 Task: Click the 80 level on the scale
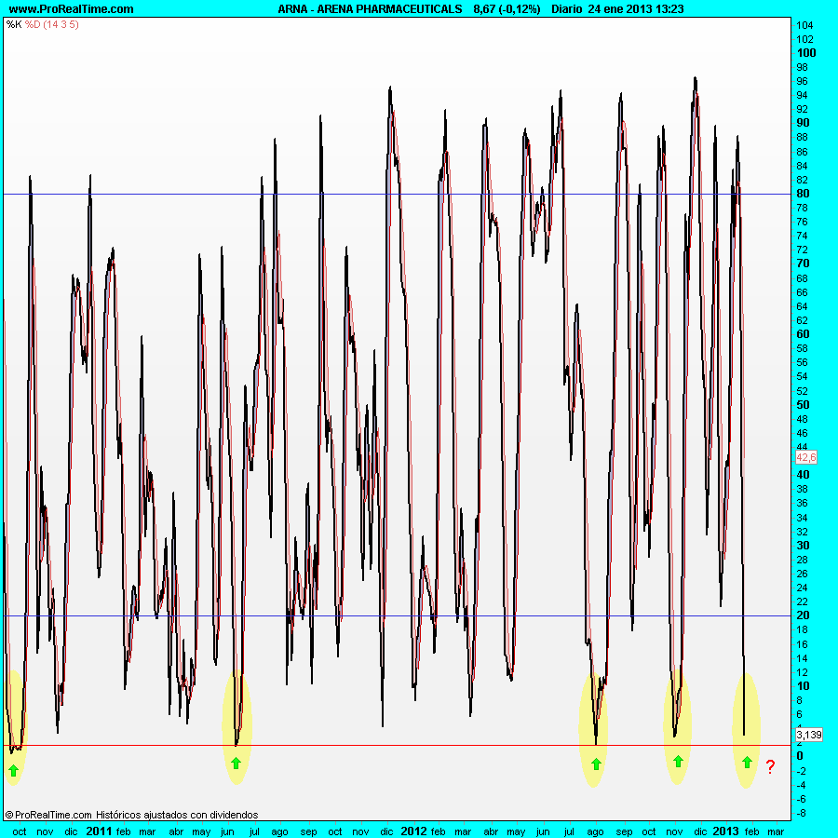point(803,194)
